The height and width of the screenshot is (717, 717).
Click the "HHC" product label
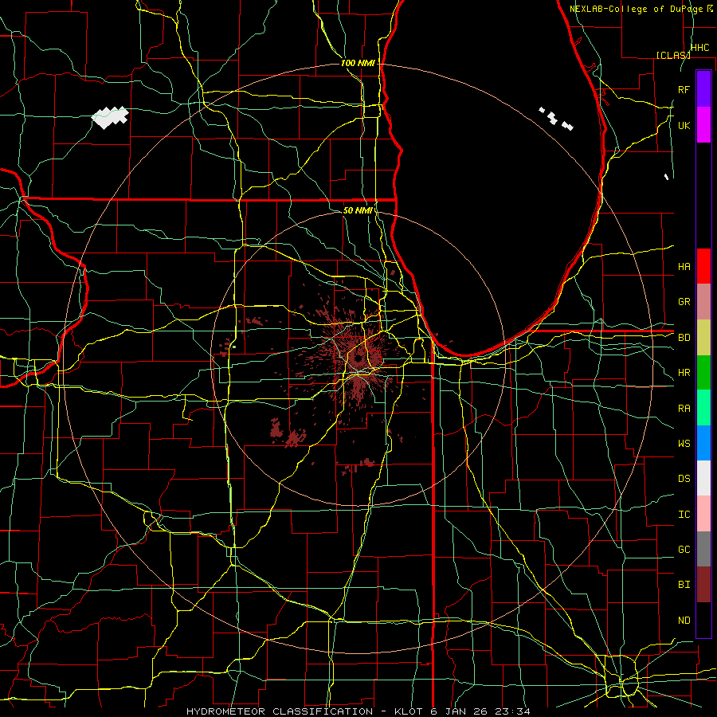699,48
